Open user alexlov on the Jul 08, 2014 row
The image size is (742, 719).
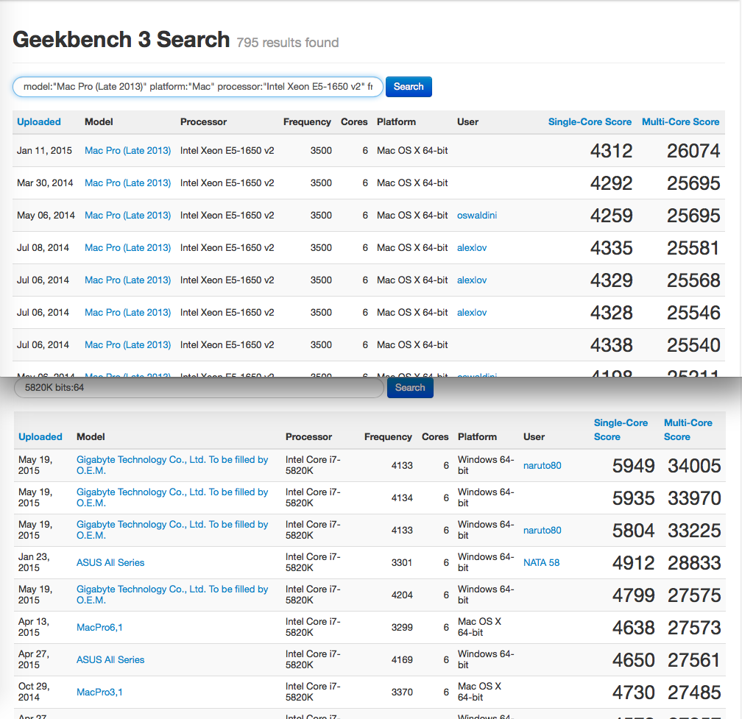point(472,247)
